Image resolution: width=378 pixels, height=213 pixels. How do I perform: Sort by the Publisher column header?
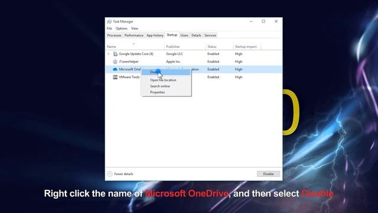[185, 47]
